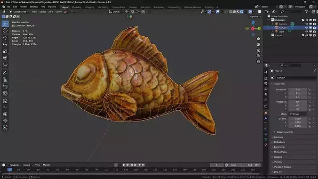Disable Fish_LP in renders camera icon

314,28
